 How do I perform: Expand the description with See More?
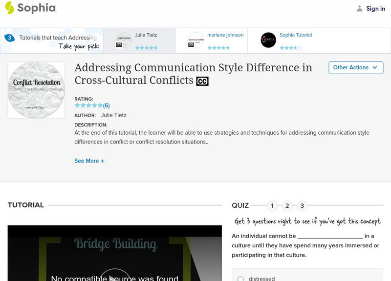[89, 161]
